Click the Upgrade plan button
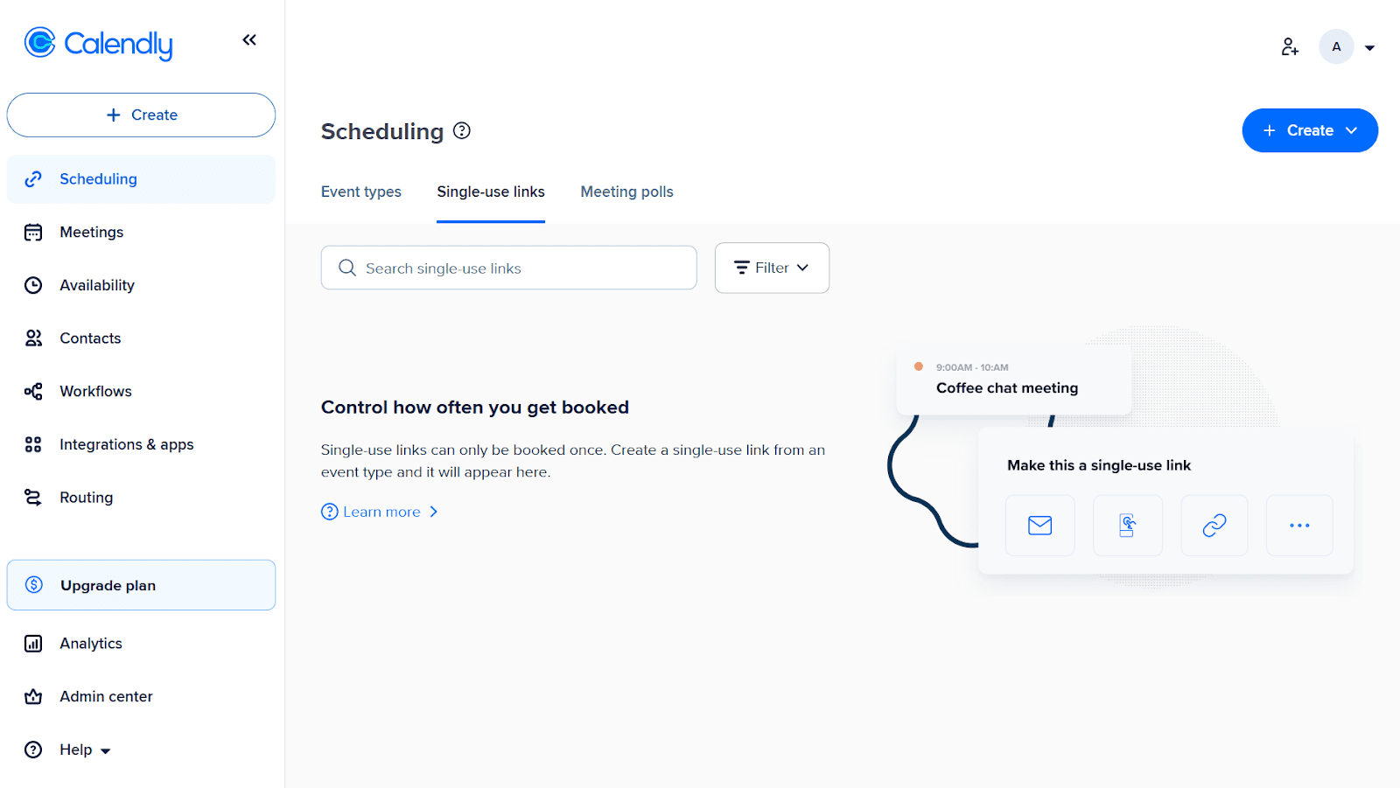This screenshot has height=788, width=1400. click(141, 585)
